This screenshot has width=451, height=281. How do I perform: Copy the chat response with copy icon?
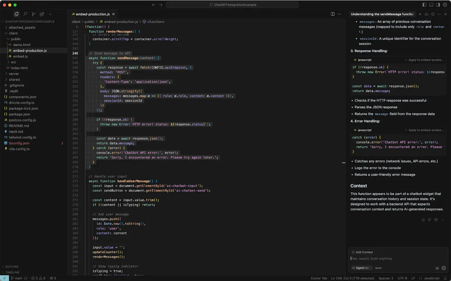click(x=436, y=220)
